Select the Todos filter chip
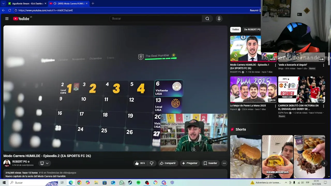Viewport: 331px width, 186px height. (236, 29)
